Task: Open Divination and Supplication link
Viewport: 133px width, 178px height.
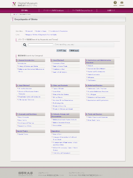Action: (96, 97)
